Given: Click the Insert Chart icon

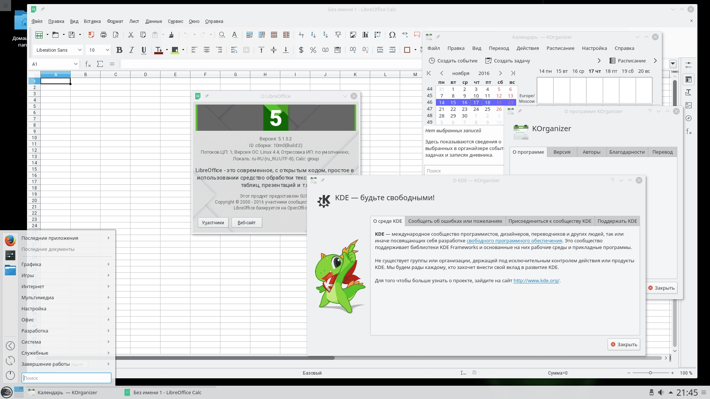Looking at the screenshot, I should click(x=365, y=35).
